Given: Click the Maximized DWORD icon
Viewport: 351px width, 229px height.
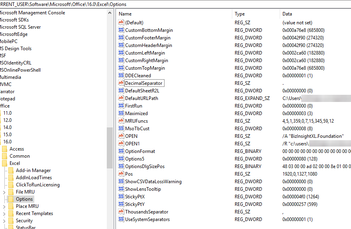Looking at the screenshot, I should point(121,113).
